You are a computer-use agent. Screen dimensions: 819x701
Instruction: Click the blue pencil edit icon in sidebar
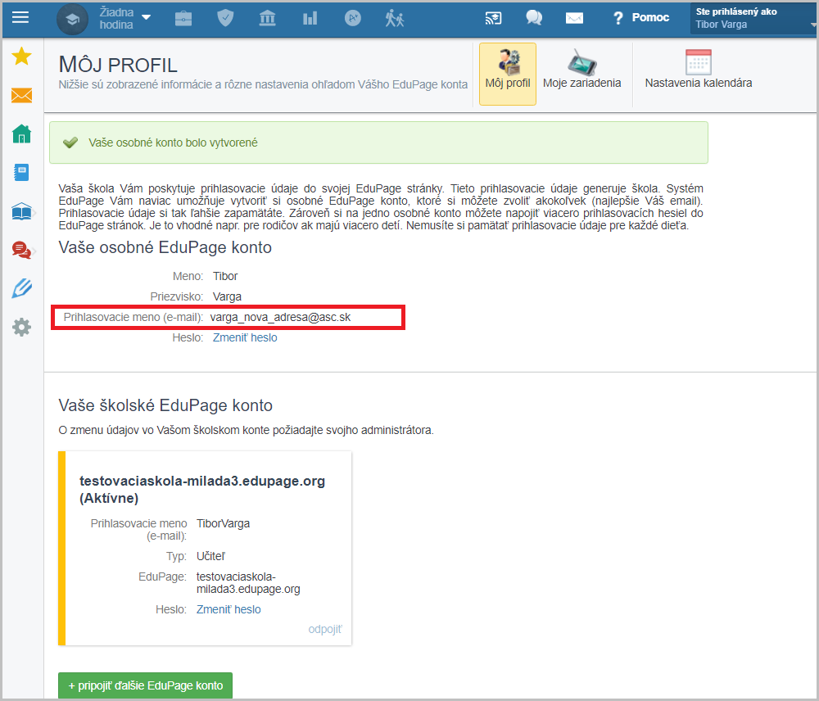pos(22,288)
